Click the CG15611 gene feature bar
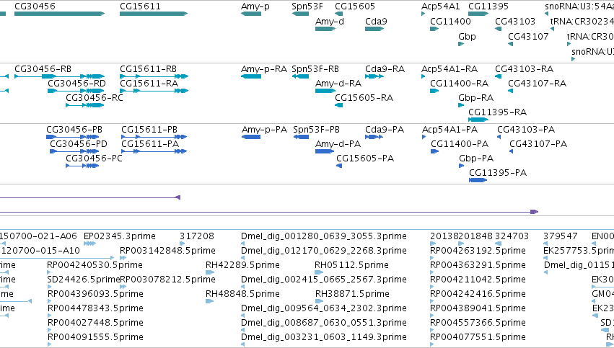The height and width of the screenshot is (348, 614). (154, 14)
